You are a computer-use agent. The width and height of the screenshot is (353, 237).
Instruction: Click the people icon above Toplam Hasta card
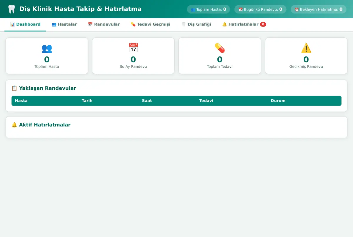pyautogui.click(x=47, y=48)
